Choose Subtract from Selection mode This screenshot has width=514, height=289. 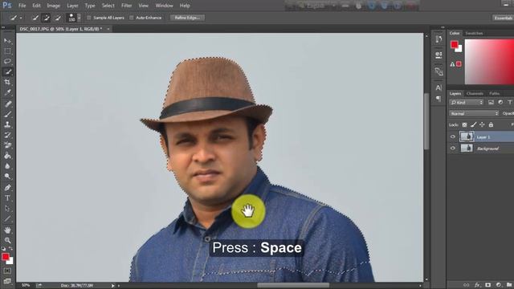[x=58, y=18]
